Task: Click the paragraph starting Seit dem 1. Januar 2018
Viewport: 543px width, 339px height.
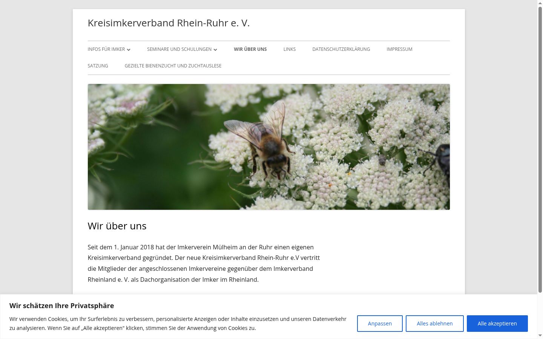Action: [x=204, y=263]
